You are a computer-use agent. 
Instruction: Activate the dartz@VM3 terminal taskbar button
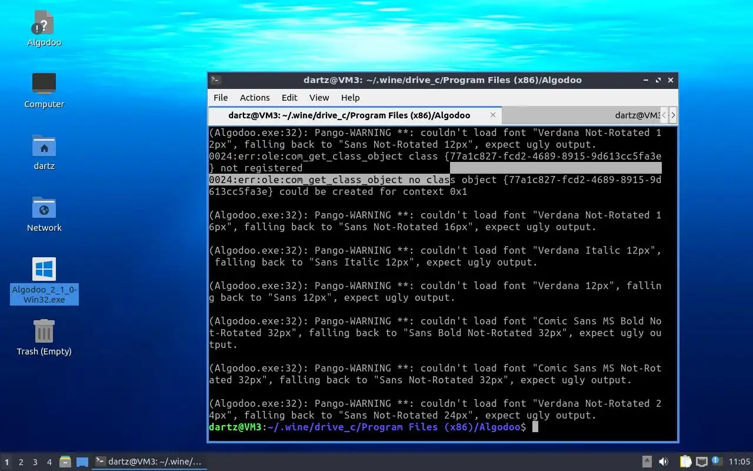150,462
